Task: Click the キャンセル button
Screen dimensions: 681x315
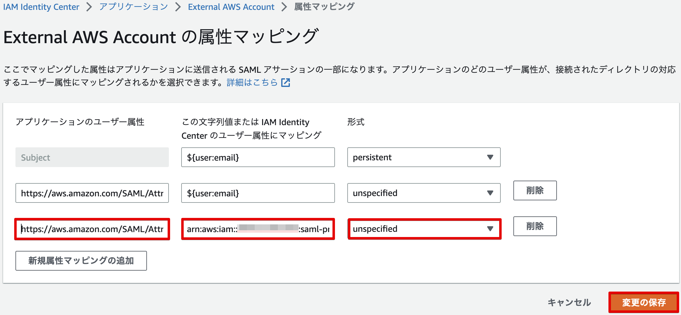Action: [569, 302]
